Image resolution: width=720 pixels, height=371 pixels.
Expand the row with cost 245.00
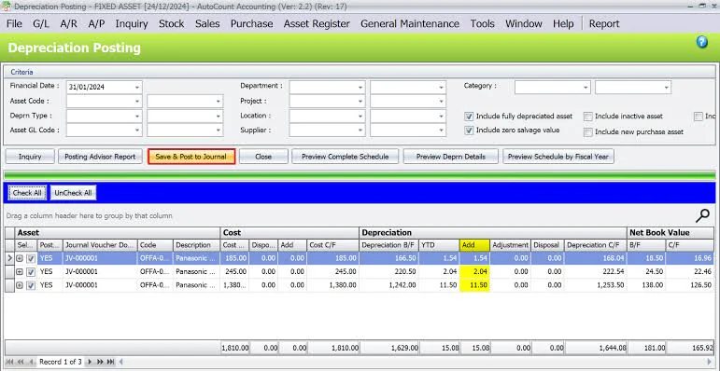pyautogui.click(x=21, y=272)
